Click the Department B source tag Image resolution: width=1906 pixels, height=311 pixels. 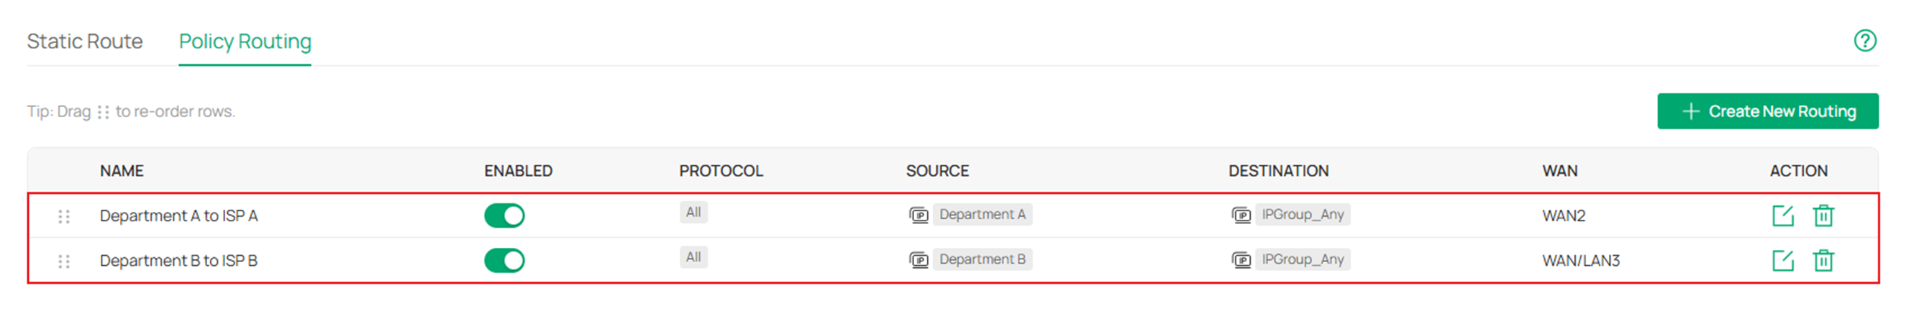[x=982, y=260]
